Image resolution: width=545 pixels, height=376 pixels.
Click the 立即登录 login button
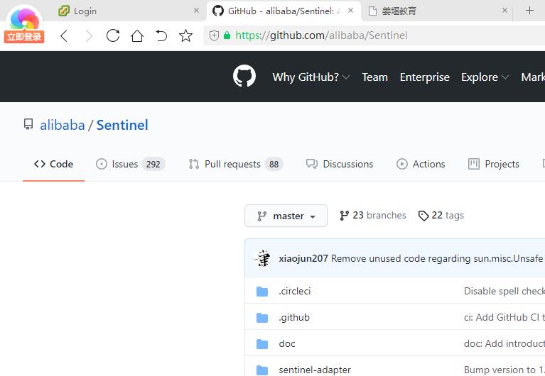tap(24, 37)
